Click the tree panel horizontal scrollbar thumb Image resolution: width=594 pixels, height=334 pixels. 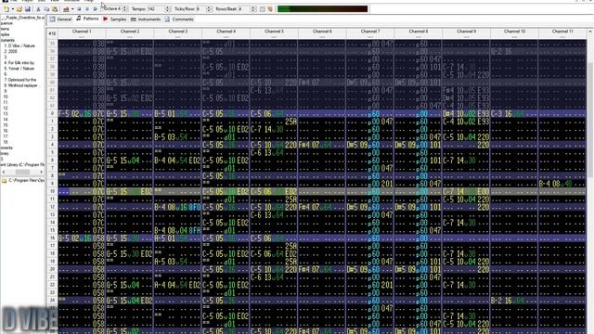point(22,172)
